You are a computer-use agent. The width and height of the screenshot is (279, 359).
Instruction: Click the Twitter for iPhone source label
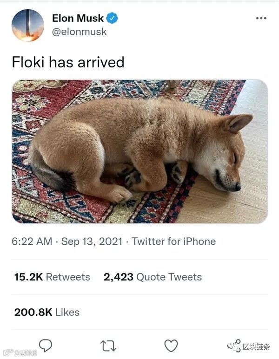173,242
